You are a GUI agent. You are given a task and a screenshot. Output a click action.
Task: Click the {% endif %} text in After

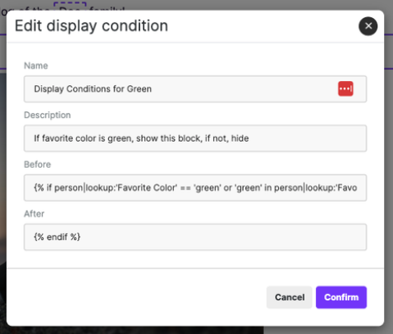tap(57, 237)
